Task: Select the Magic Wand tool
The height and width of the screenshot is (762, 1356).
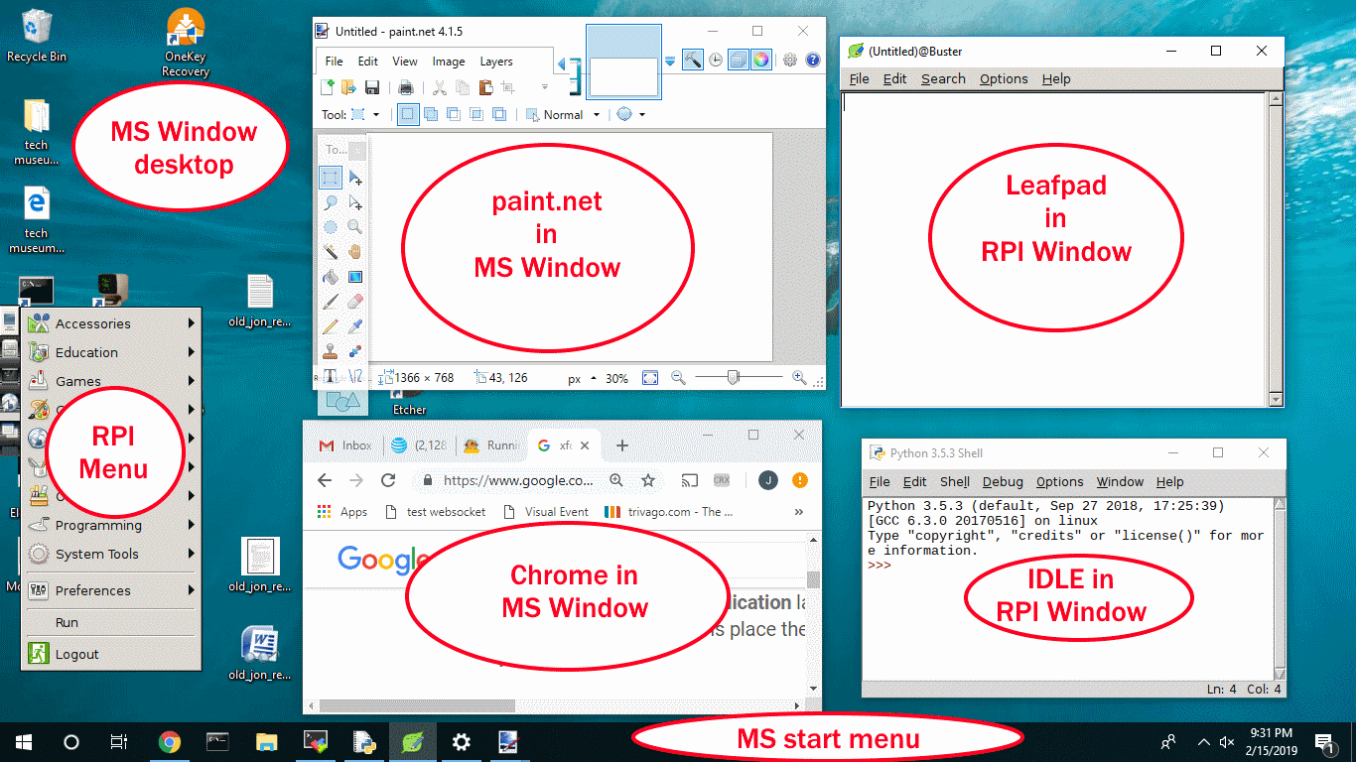Action: click(x=331, y=251)
